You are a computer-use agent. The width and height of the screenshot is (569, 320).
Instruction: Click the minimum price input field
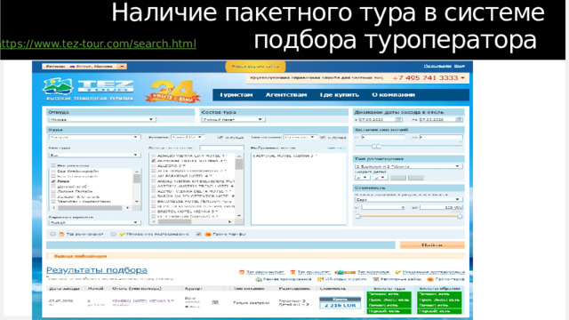click(x=383, y=207)
